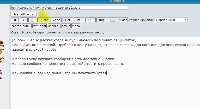Viewport: 200px width, 109px height.
Task: Open the font size dropdown Нормальный
Action: click(x=171, y=20)
